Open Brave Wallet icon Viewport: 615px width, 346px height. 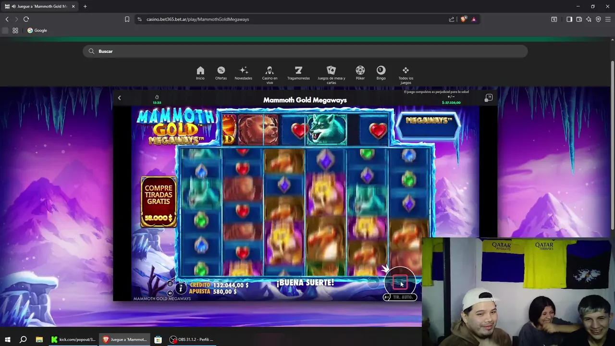pyautogui.click(x=579, y=19)
